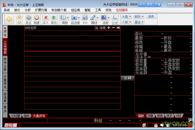This screenshot has width=195, height=130.
Task: Select the 技术分析 side tab
Action: click(5, 64)
